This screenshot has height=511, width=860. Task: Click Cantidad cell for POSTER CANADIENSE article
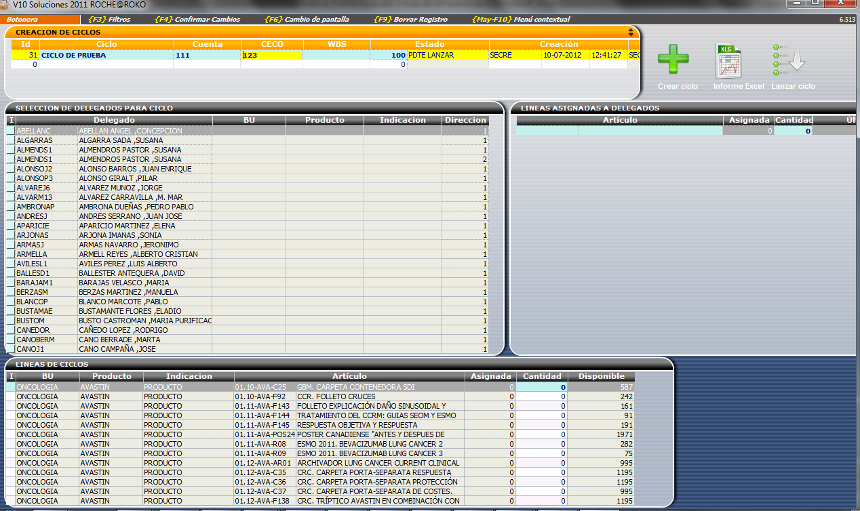pyautogui.click(x=541, y=434)
